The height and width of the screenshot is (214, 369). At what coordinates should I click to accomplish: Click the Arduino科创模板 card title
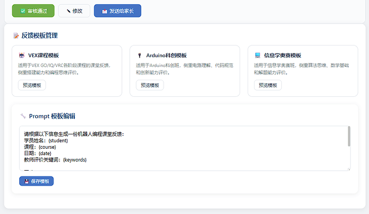pos(166,55)
